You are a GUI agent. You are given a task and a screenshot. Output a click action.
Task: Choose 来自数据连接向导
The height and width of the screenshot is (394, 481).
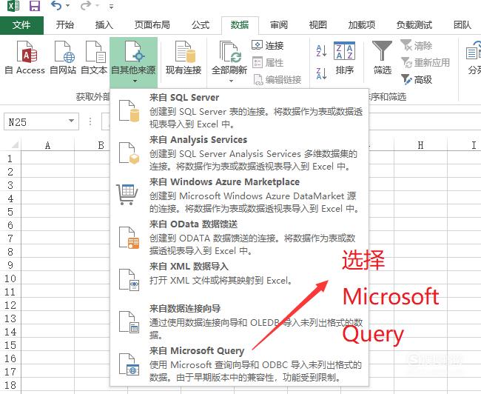(x=239, y=321)
